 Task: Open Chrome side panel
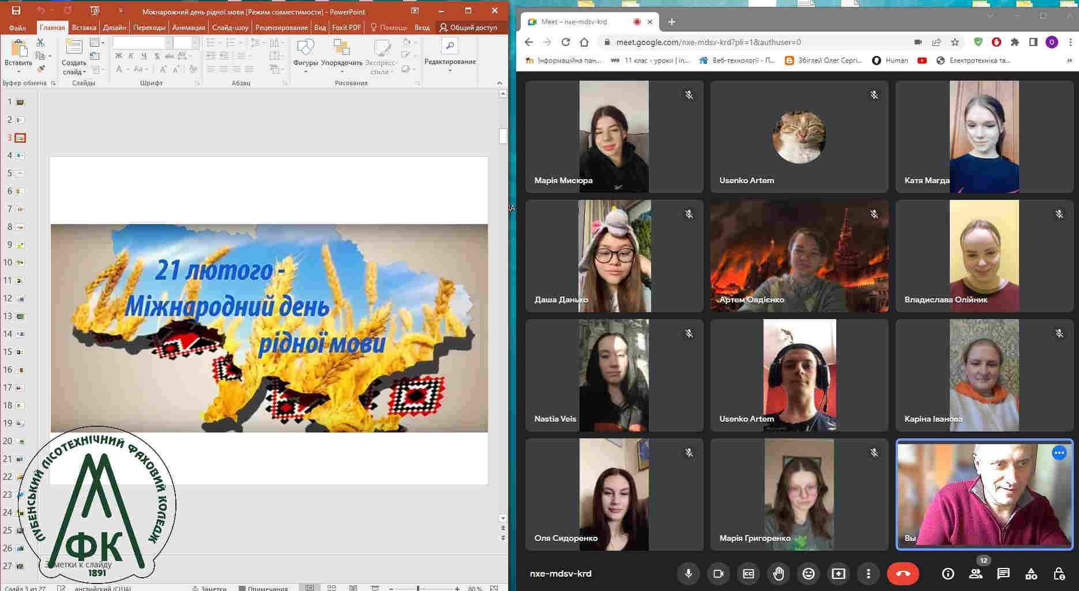point(1033,42)
